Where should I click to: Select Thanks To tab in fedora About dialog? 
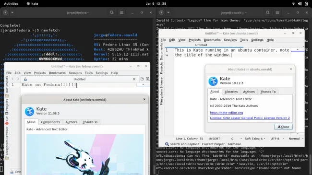tap(90, 122)
